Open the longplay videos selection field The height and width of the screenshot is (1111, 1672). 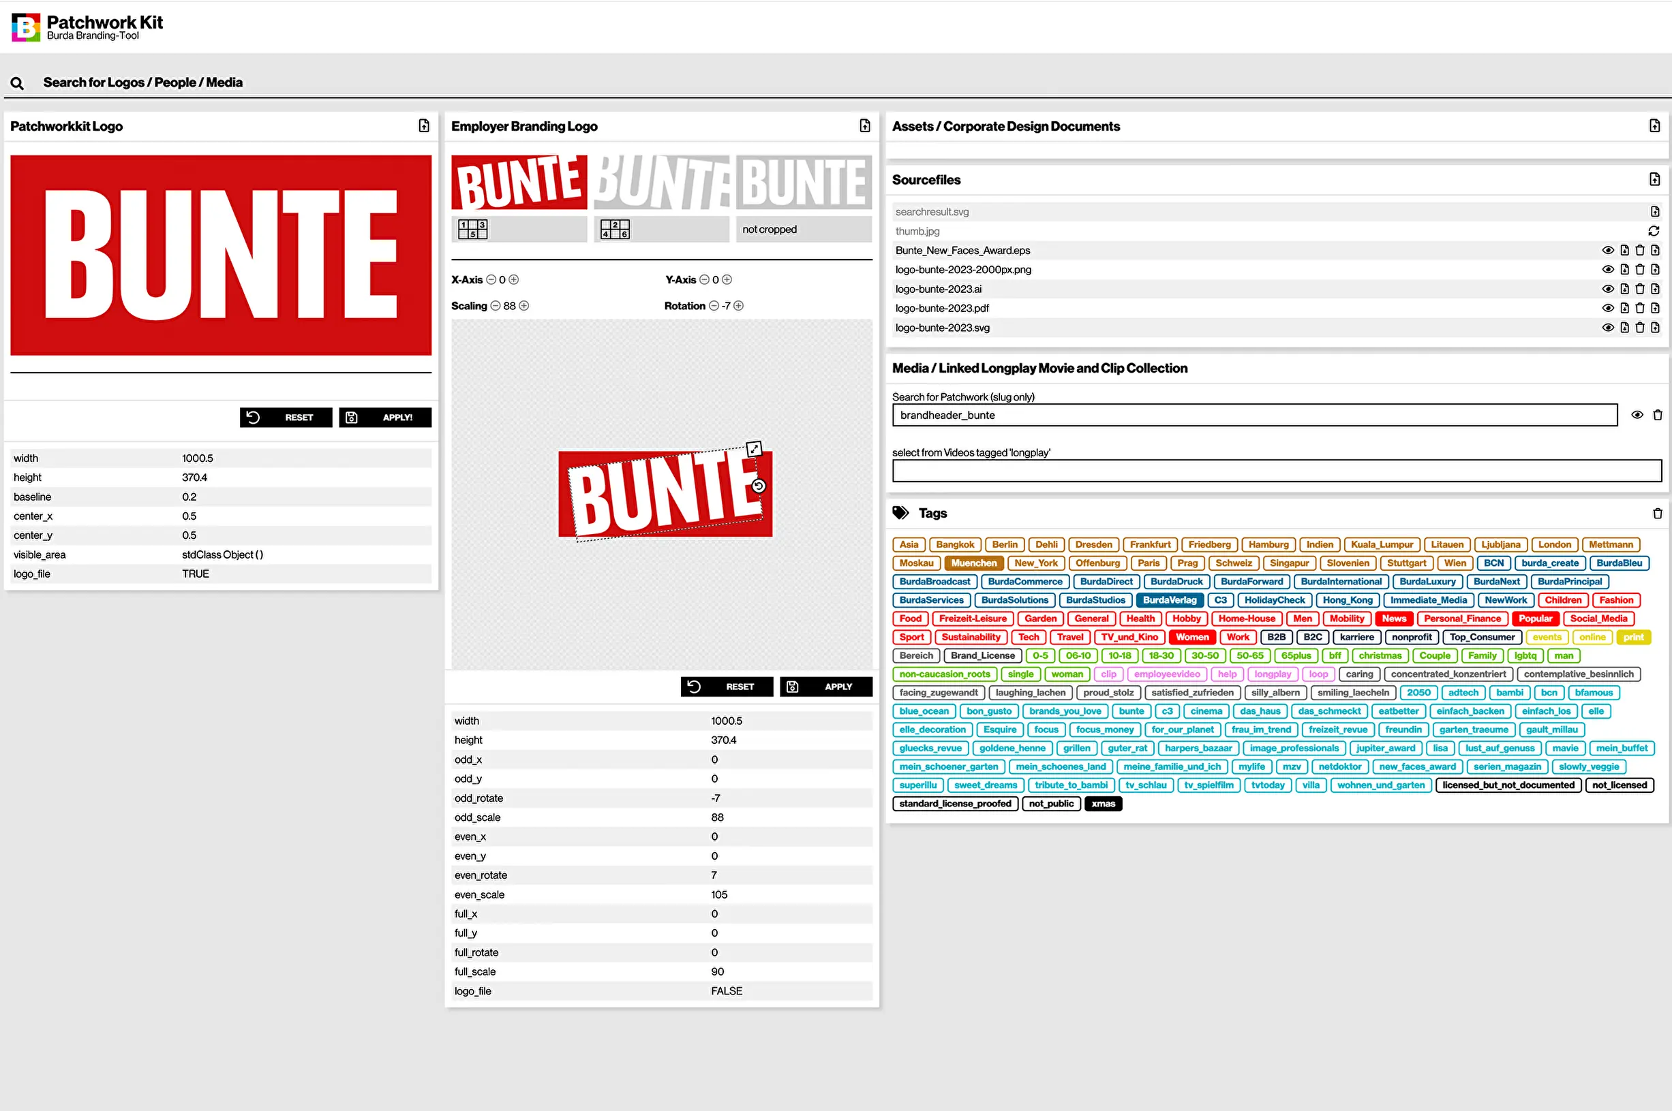(x=1276, y=471)
